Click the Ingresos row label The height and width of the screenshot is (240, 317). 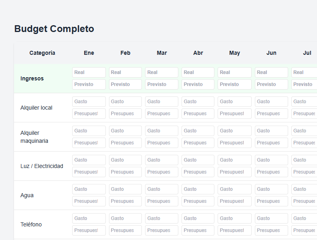[x=32, y=78]
